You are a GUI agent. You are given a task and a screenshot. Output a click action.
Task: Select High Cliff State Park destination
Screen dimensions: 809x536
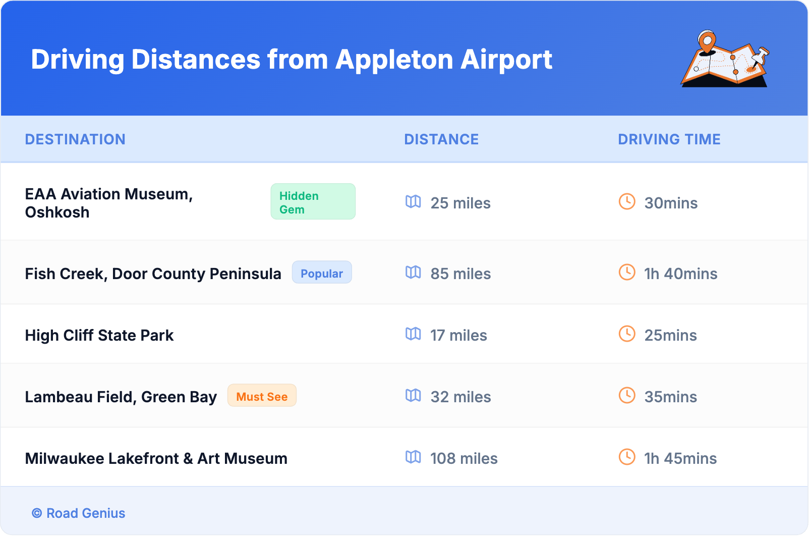pyautogui.click(x=99, y=335)
